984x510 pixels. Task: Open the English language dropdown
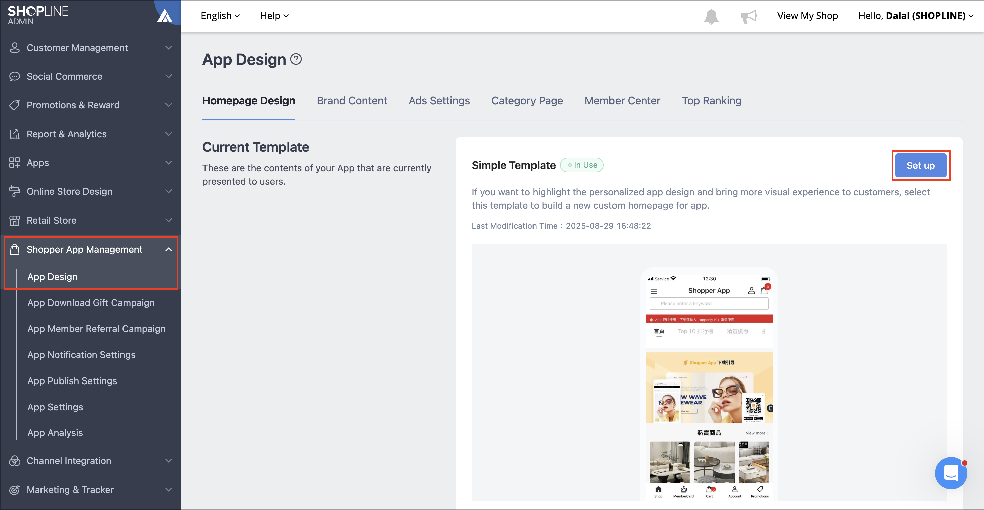220,16
